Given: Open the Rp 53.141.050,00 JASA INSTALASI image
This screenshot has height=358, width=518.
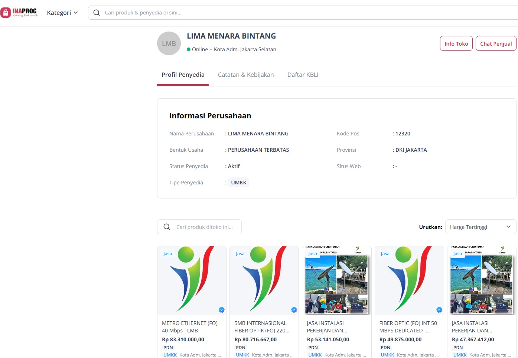Looking at the screenshot, I should point(337,280).
